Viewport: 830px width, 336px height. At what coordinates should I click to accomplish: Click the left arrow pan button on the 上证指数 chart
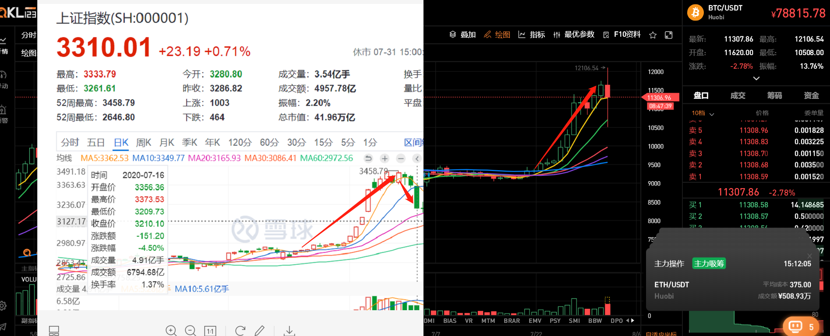tap(417, 158)
